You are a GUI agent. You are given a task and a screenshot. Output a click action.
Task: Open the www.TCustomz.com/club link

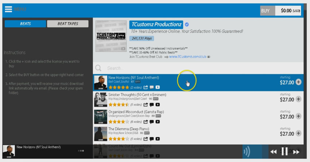[187, 57]
